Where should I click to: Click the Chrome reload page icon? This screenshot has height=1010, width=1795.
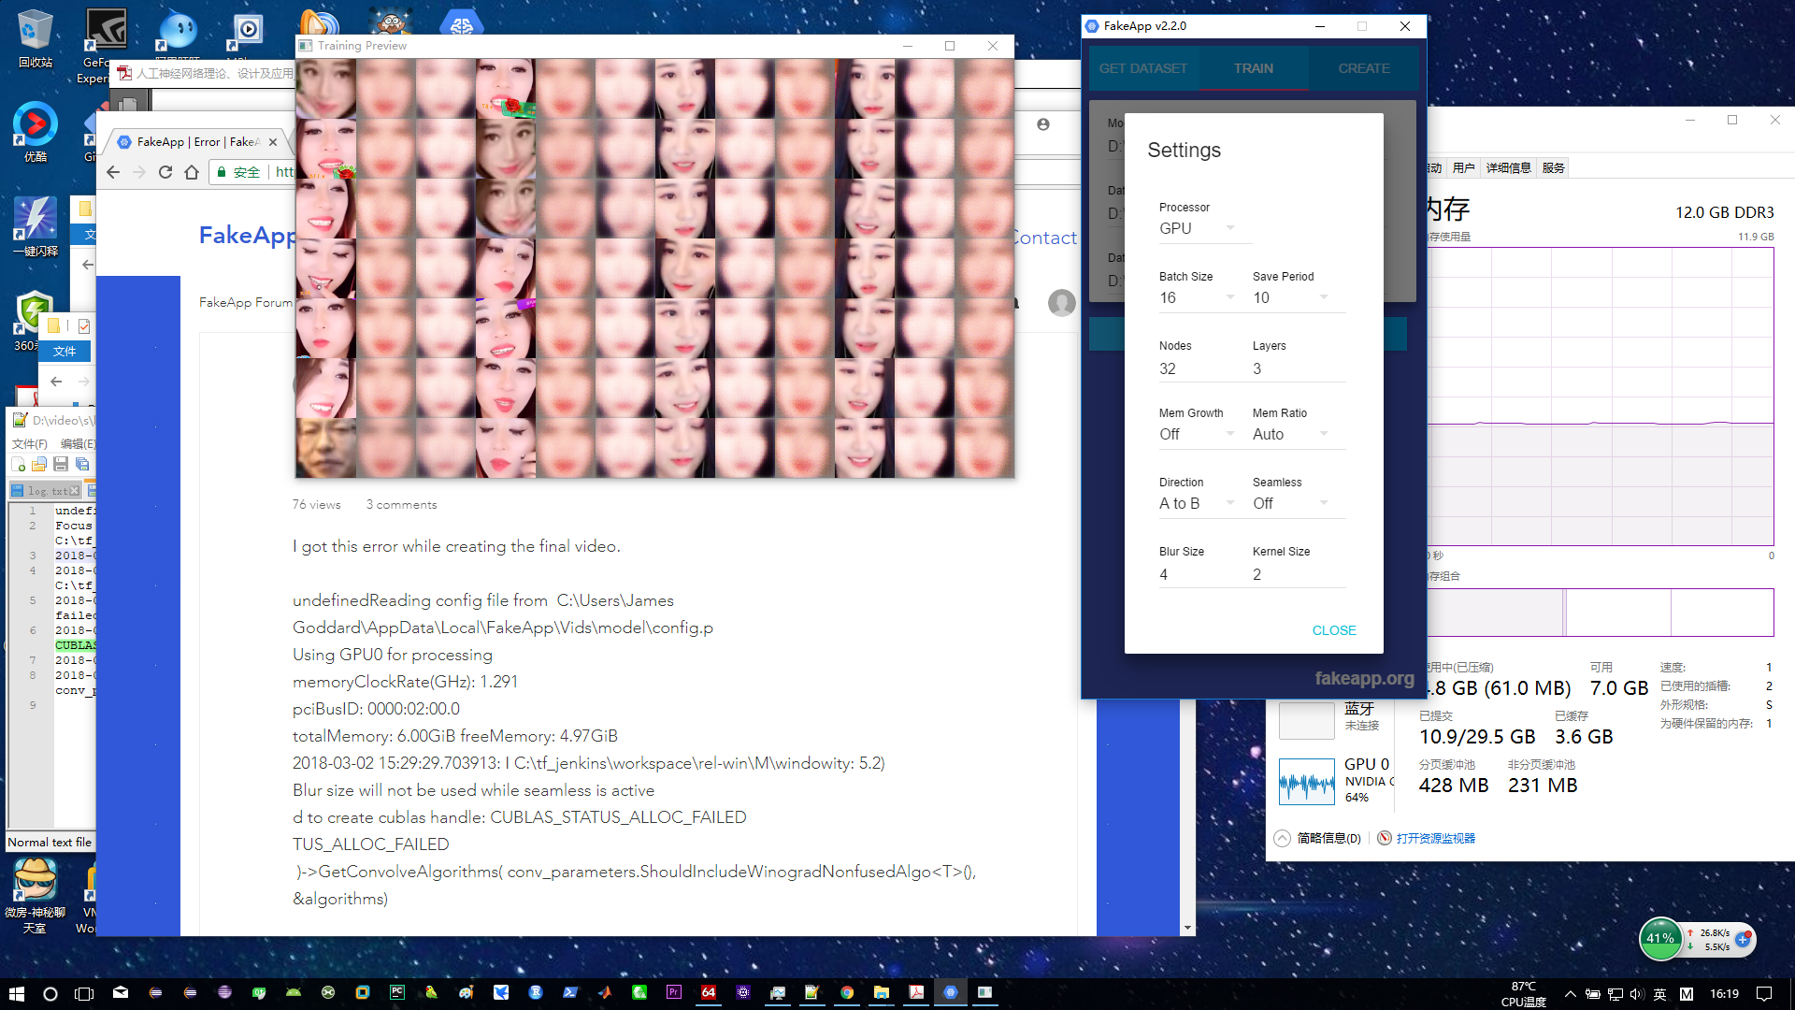point(165,172)
